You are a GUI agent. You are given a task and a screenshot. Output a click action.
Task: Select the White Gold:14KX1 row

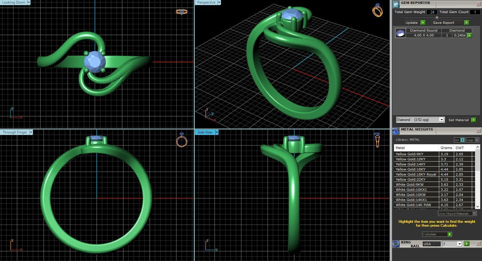point(434,200)
